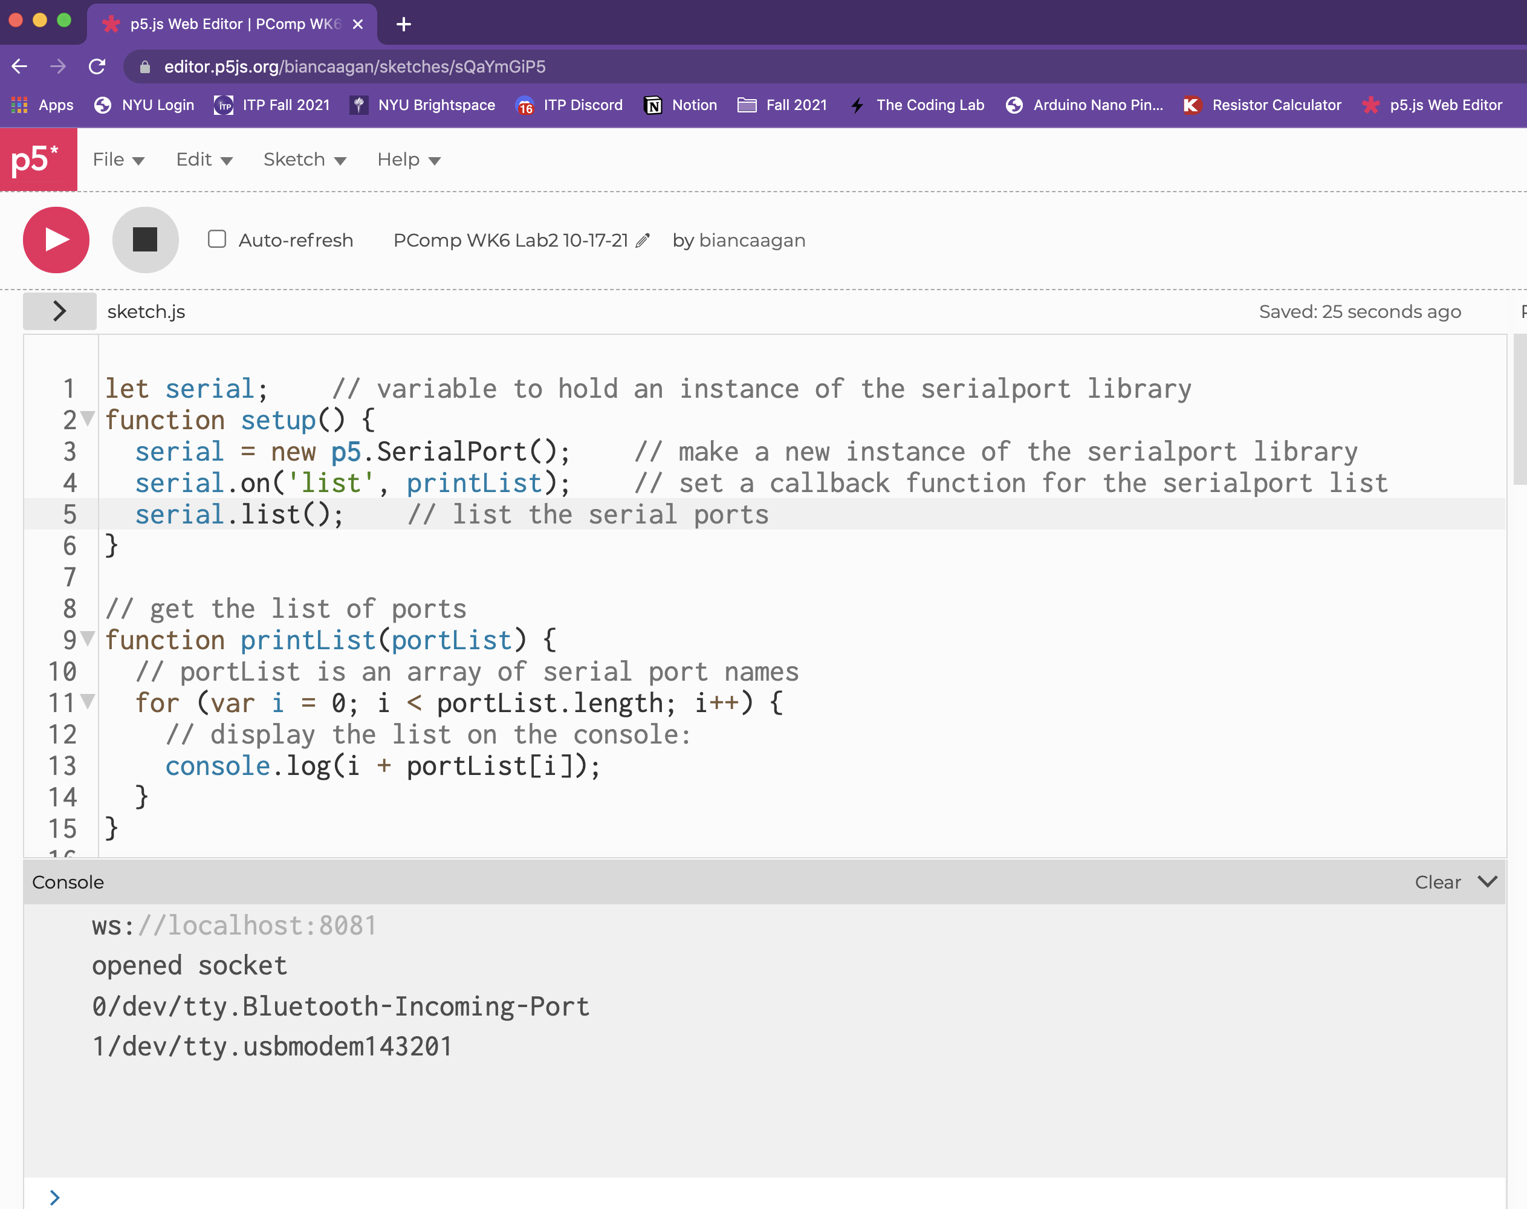Run the sketch with the play button

56,240
